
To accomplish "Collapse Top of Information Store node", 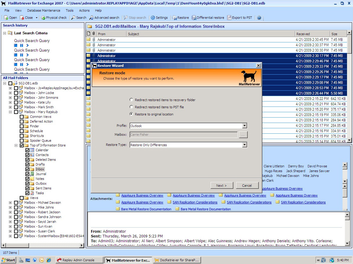I will pos(16,145).
